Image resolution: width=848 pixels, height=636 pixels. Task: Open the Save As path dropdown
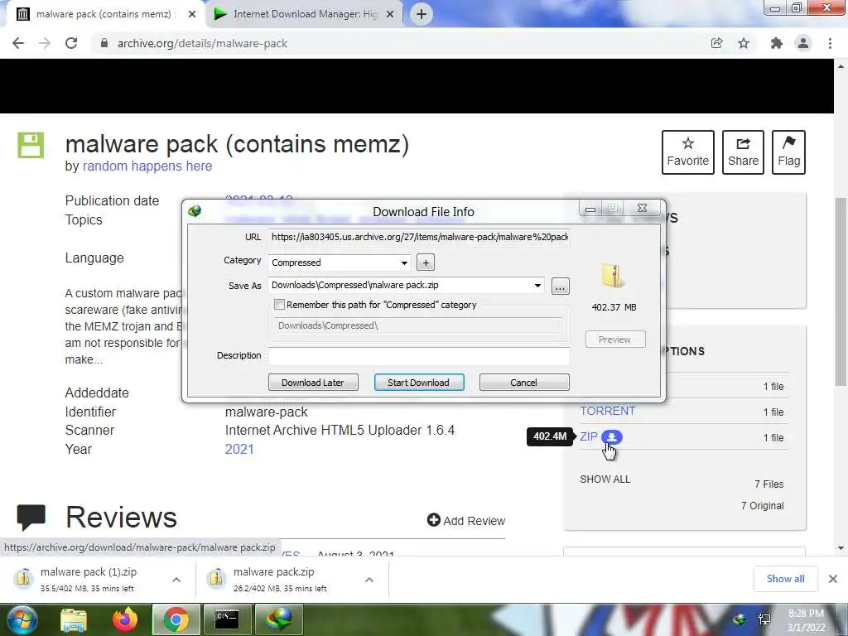(537, 286)
